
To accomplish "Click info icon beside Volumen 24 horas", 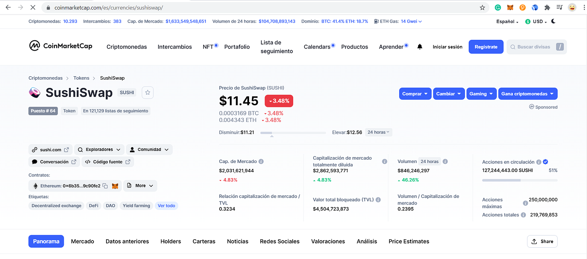I will point(445,161).
